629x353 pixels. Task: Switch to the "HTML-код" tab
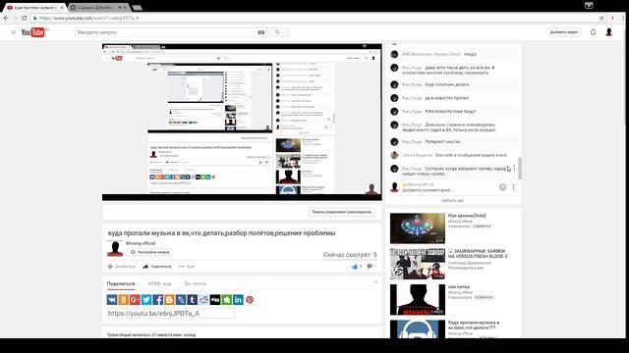point(159,283)
